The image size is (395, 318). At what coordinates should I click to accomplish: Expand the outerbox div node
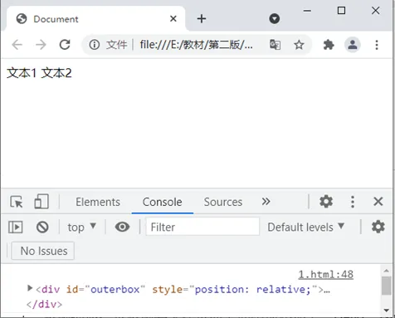pos(30,288)
